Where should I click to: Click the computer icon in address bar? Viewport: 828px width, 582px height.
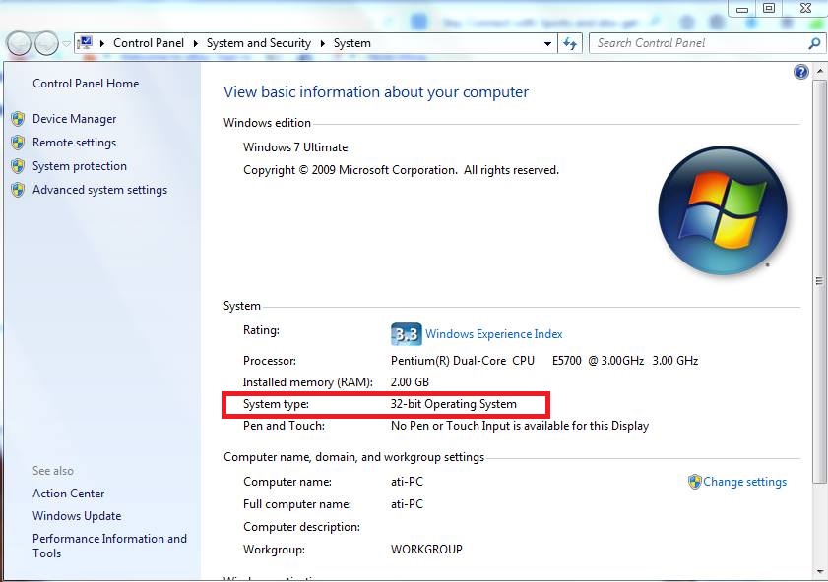click(85, 43)
